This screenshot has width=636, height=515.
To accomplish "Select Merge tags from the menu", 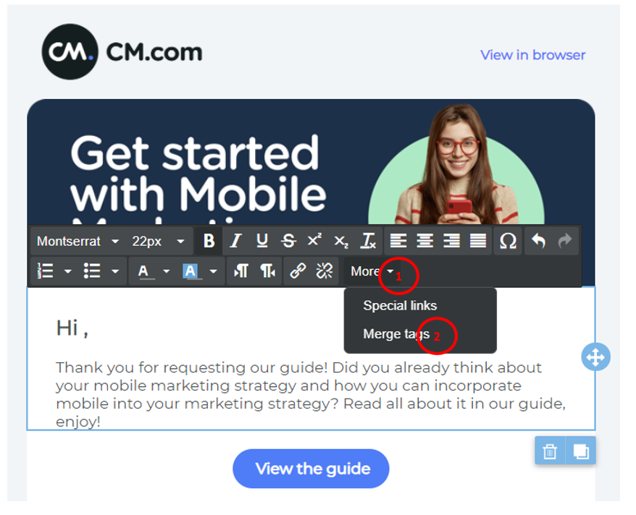I will tap(396, 334).
